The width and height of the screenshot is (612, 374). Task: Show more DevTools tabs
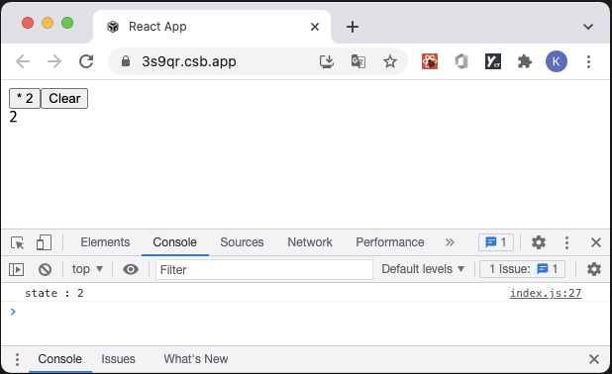[450, 242]
